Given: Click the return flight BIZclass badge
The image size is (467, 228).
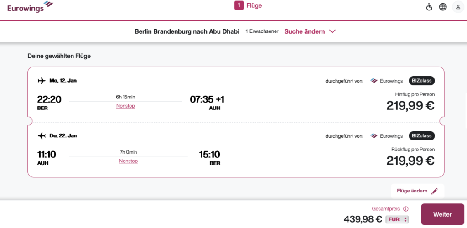Looking at the screenshot, I should coord(422,136).
